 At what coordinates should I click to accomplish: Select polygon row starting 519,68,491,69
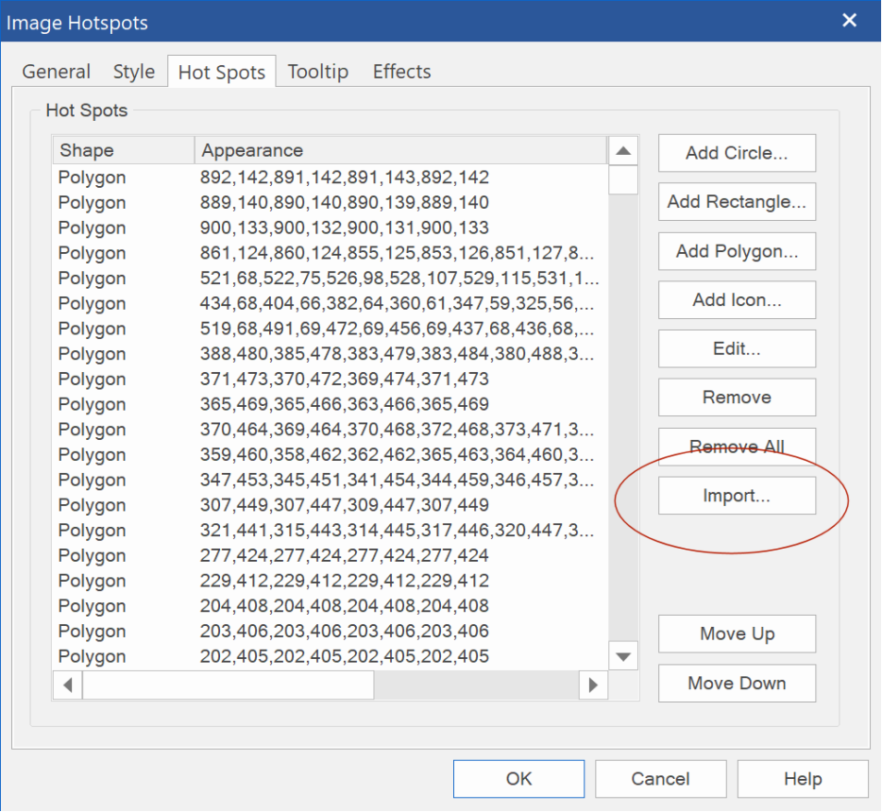(331, 329)
